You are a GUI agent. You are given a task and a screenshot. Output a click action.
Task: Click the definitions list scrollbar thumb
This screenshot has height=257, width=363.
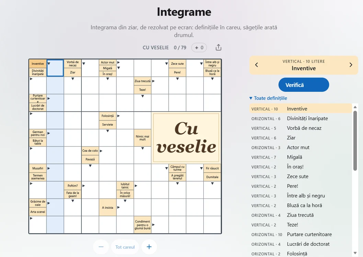[x=355, y=140]
